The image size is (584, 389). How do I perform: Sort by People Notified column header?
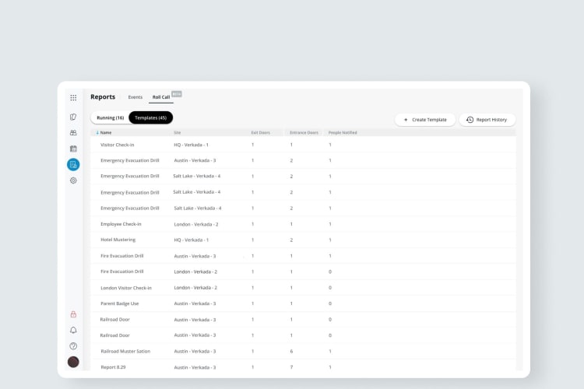pos(343,132)
